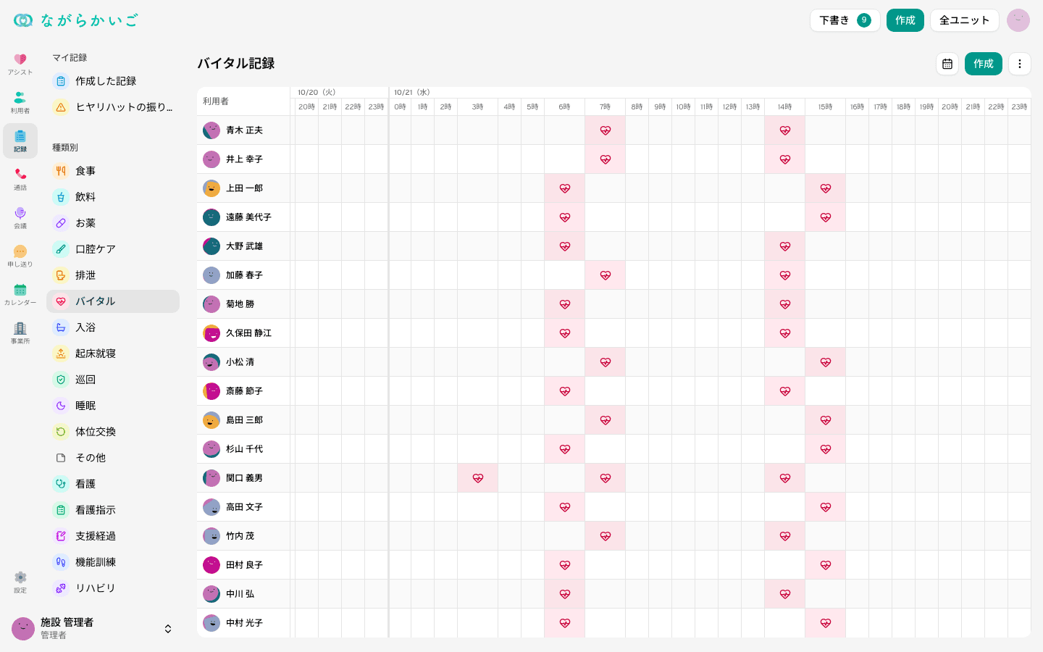Image resolution: width=1043 pixels, height=652 pixels.
Task: Open the user profile avatar at top right
Action: 1018,20
